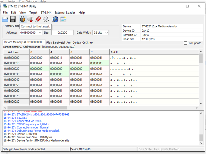Screen dimensions: 206x154
Task: Select cell 20005000 in row 0x08000000
Action: pyautogui.click(x=39, y=58)
